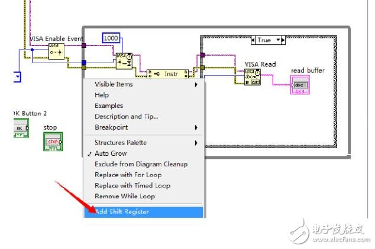Select the OK Button 2 terminal

(x=21, y=128)
